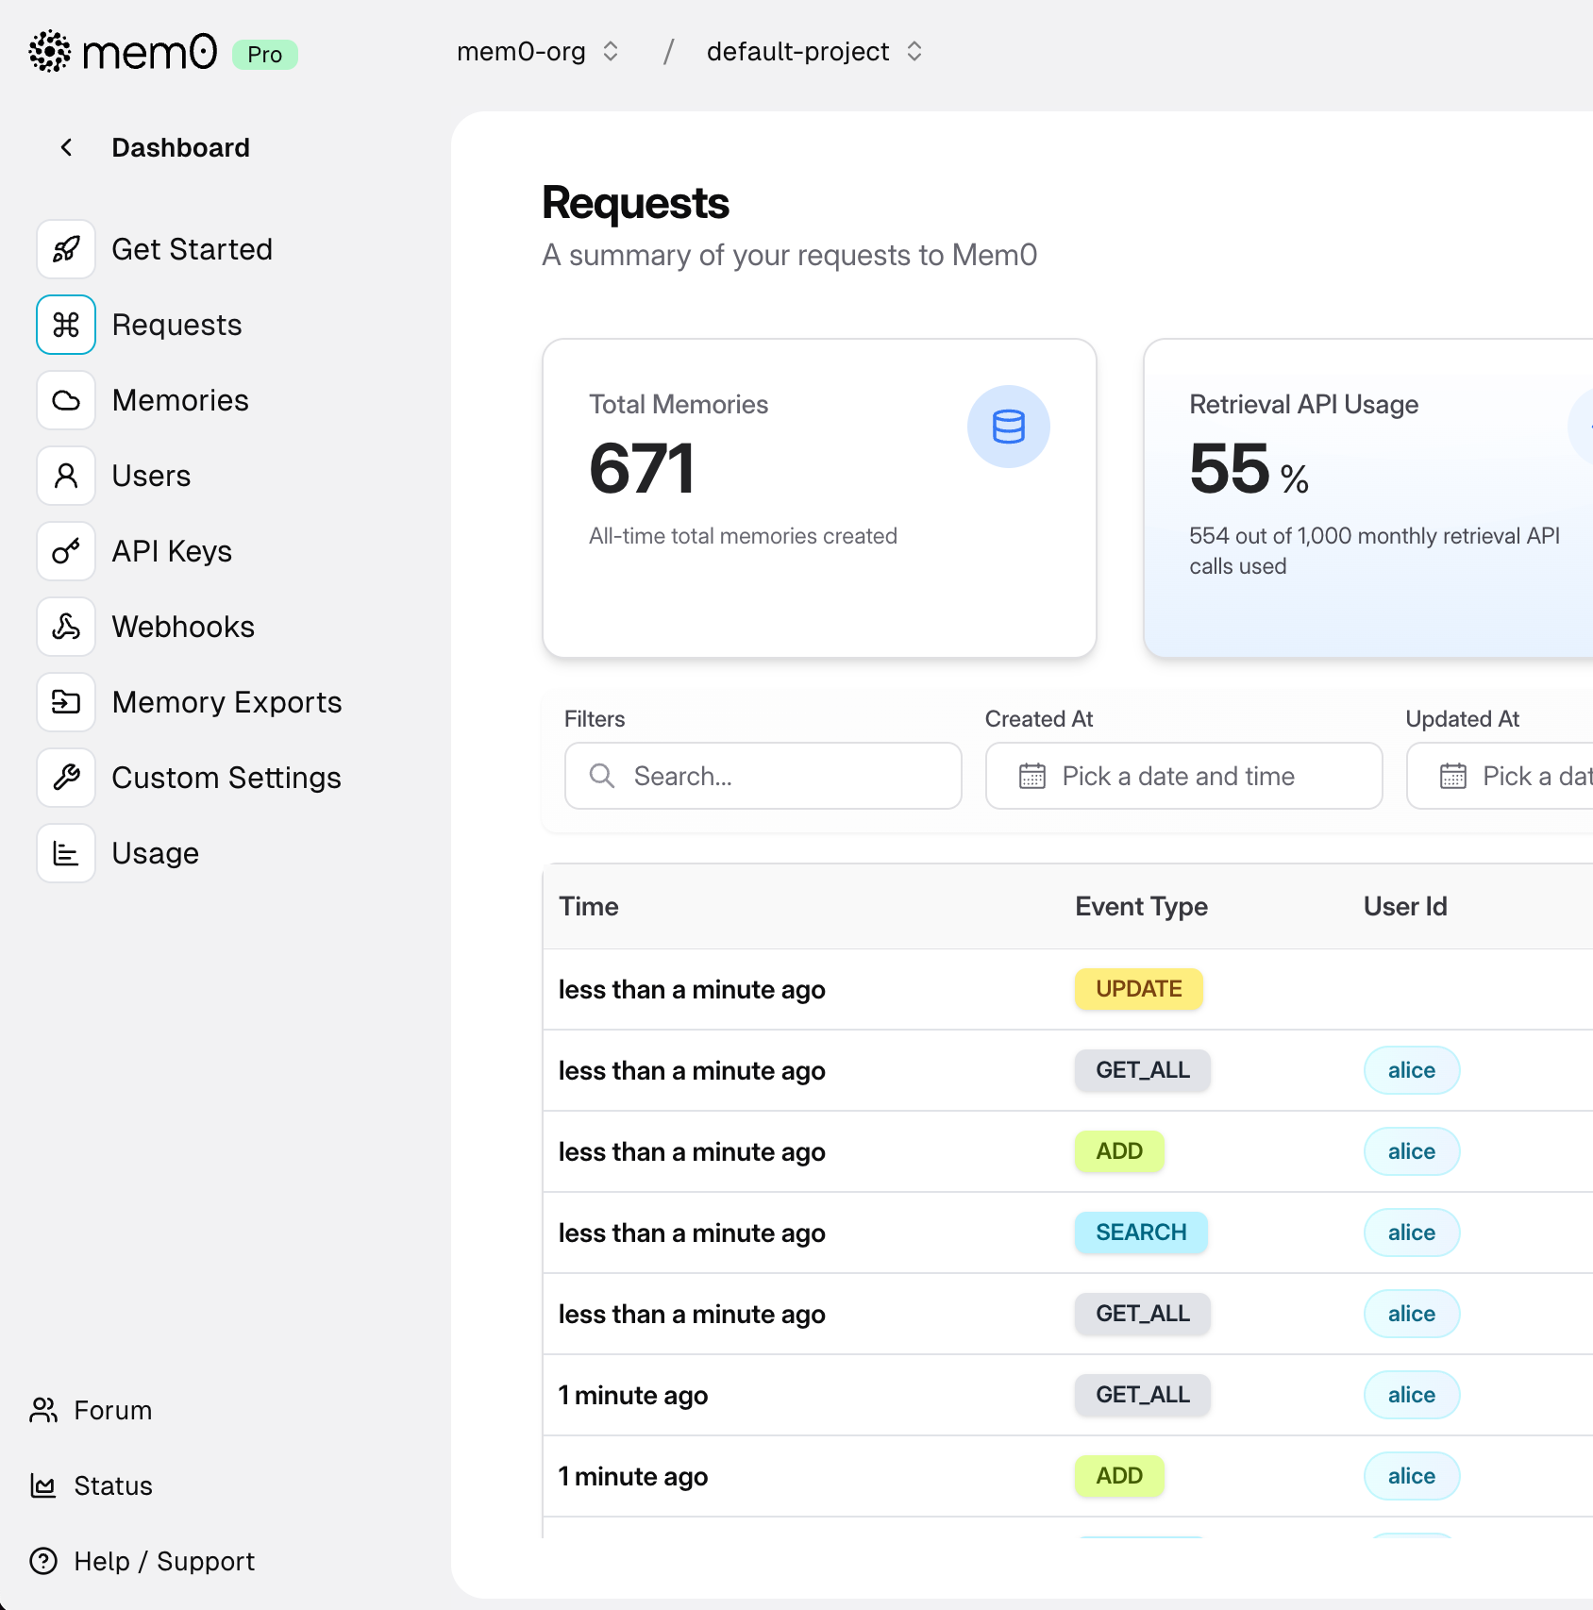Open the Memories section
The image size is (1593, 1610).
(x=180, y=400)
